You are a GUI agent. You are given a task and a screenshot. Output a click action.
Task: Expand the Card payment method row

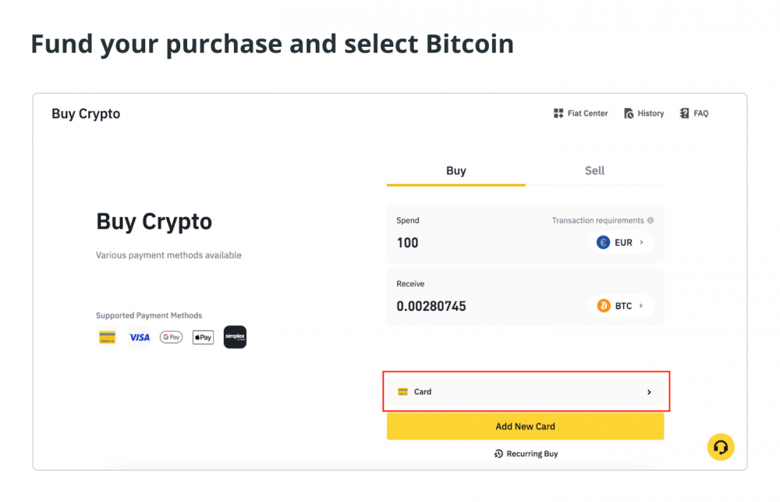tap(525, 392)
